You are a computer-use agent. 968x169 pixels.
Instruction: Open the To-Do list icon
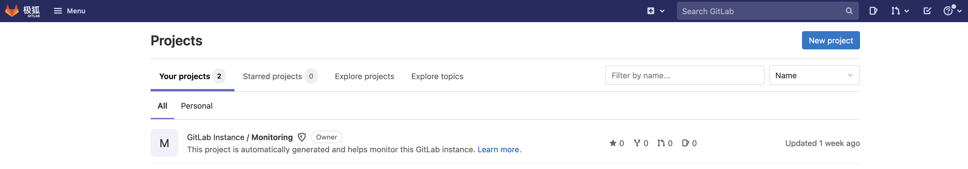927,11
